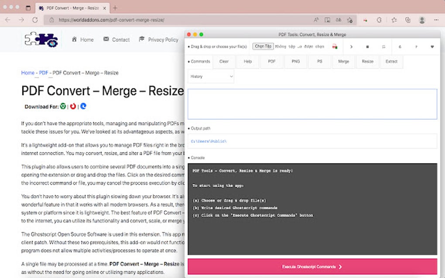Click the browser forward arrow
Image resolution: width=445 pixels, height=278 pixels.
click(21, 20)
